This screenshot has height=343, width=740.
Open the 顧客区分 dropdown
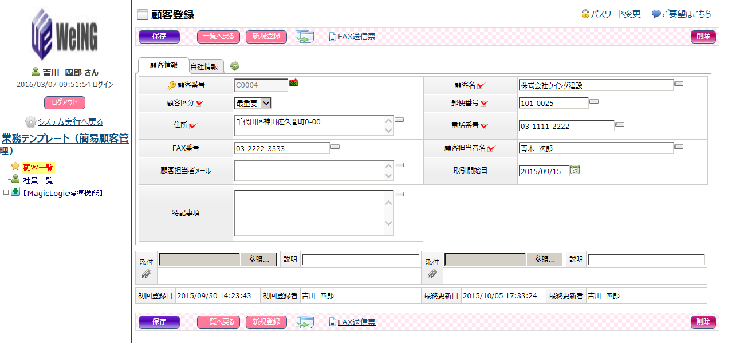(266, 103)
